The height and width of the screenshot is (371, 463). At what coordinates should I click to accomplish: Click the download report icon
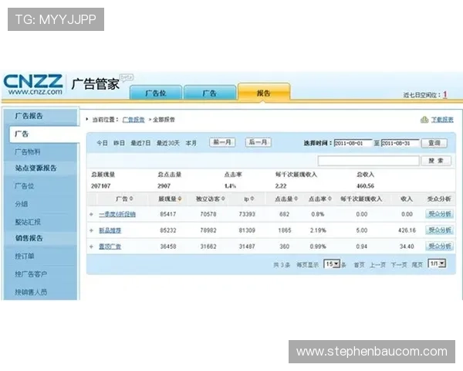(x=424, y=120)
